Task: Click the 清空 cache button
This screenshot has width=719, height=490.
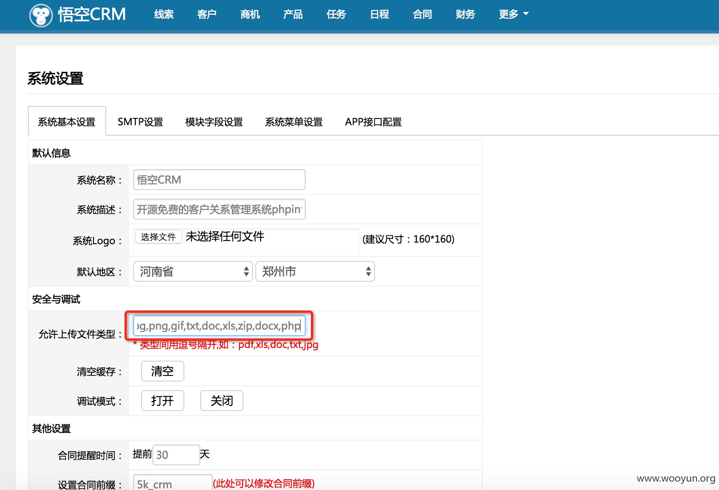Action: tap(163, 371)
